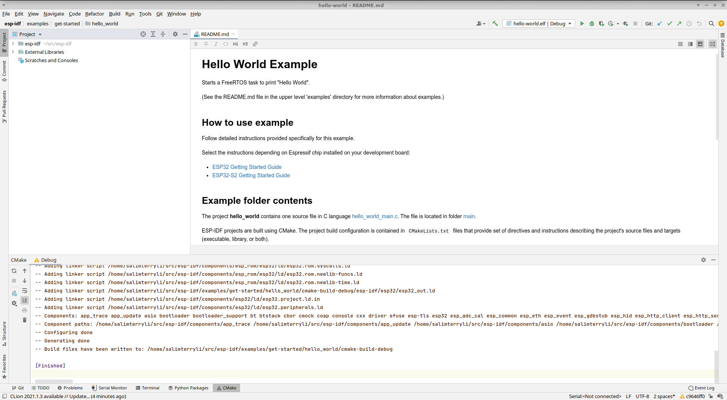Viewport: 727px width, 400px height.
Task: Open the Refactor menu
Action: 95,14
